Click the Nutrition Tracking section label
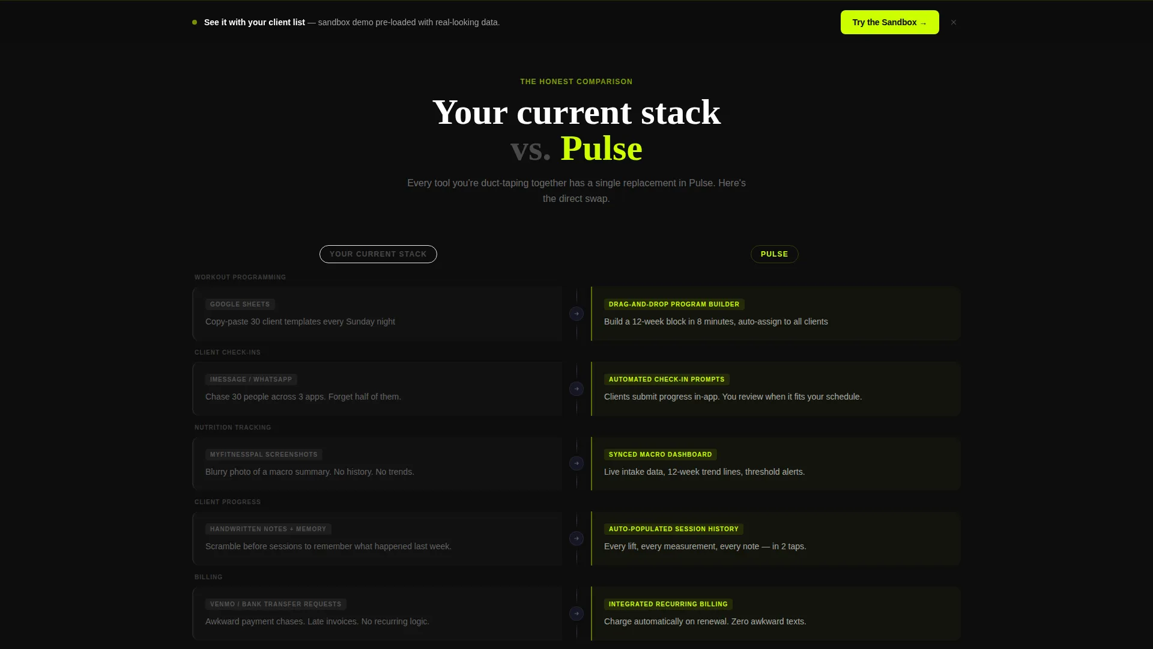 point(233,428)
